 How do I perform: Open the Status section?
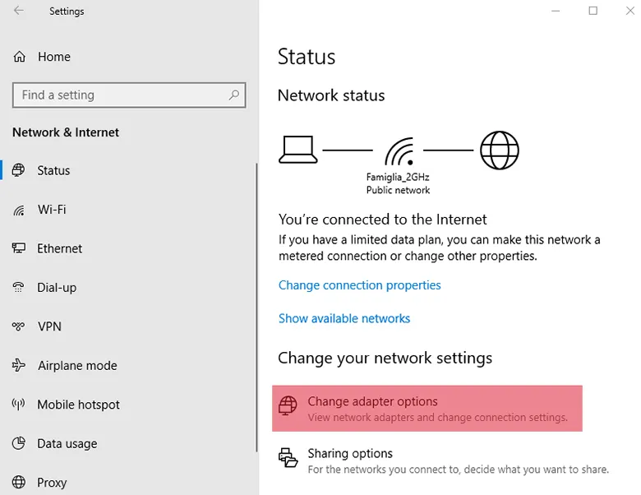pos(53,171)
